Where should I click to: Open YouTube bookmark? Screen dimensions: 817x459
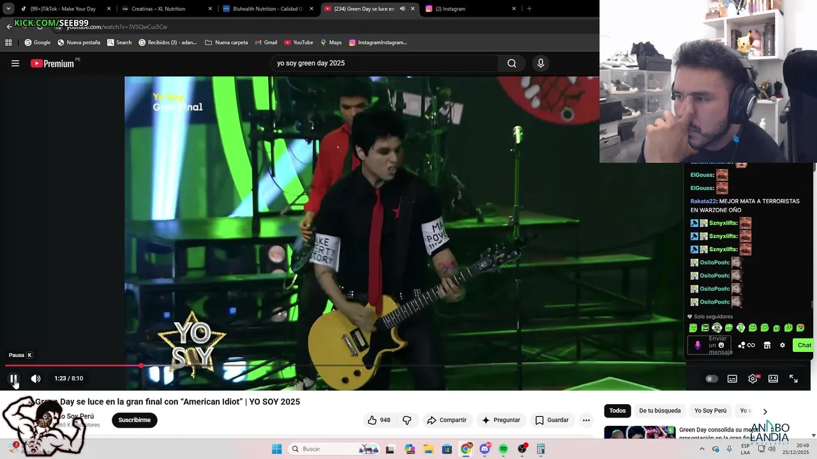(x=298, y=43)
